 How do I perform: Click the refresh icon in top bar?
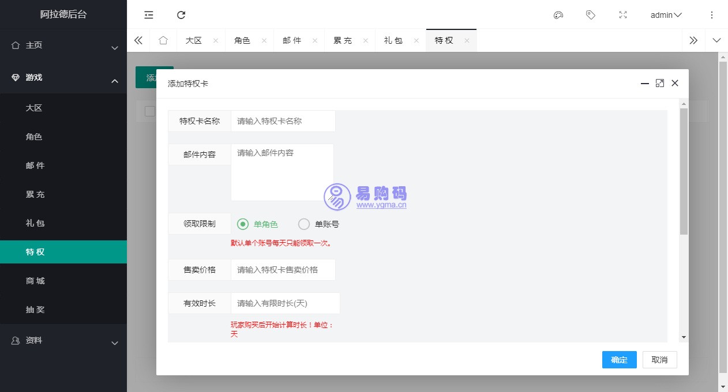point(181,15)
